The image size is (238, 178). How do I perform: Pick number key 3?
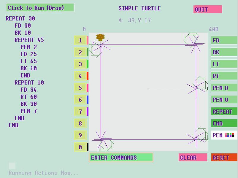click(80, 64)
